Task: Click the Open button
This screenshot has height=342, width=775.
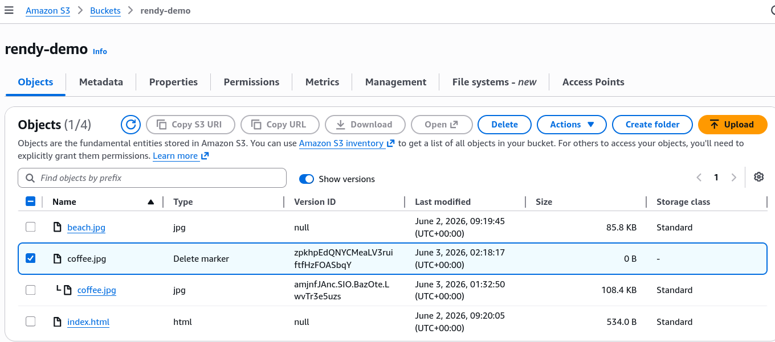Action: (441, 125)
